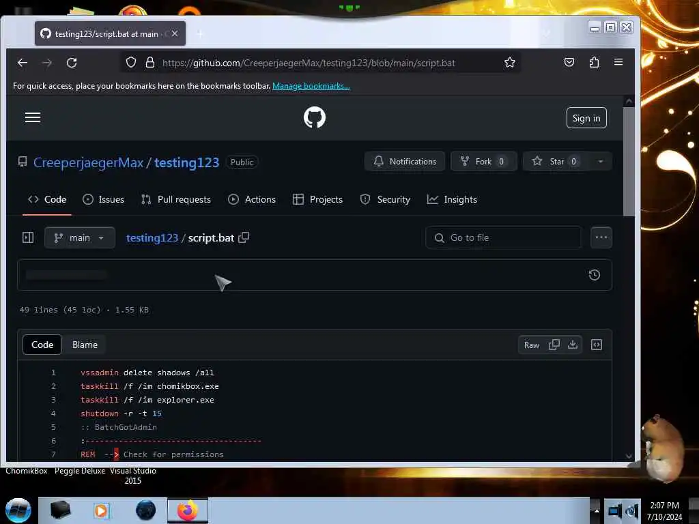The width and height of the screenshot is (699, 524).
Task: Click scrollbar down arrow
Action: (629, 456)
